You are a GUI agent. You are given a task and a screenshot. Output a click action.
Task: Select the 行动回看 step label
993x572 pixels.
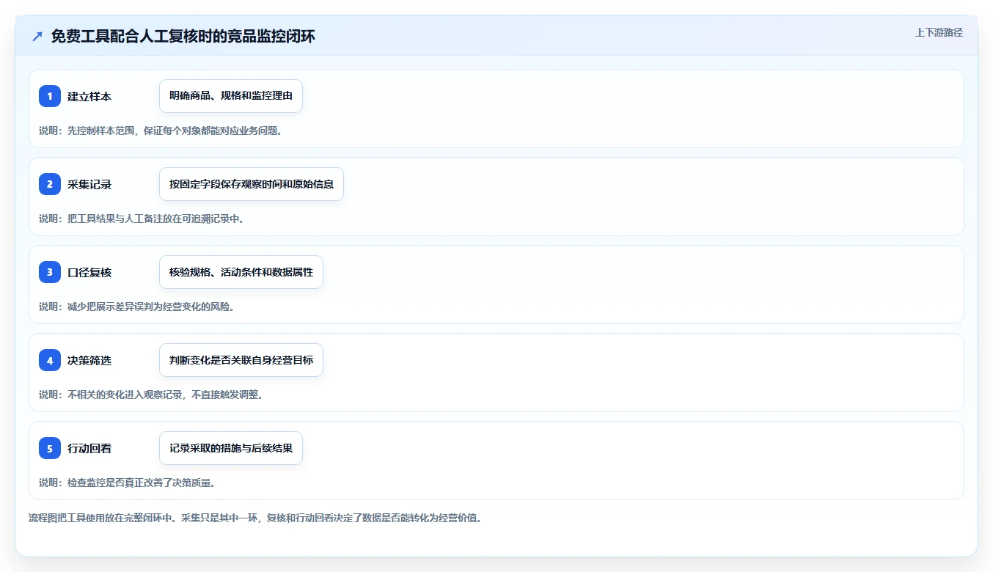(x=89, y=448)
